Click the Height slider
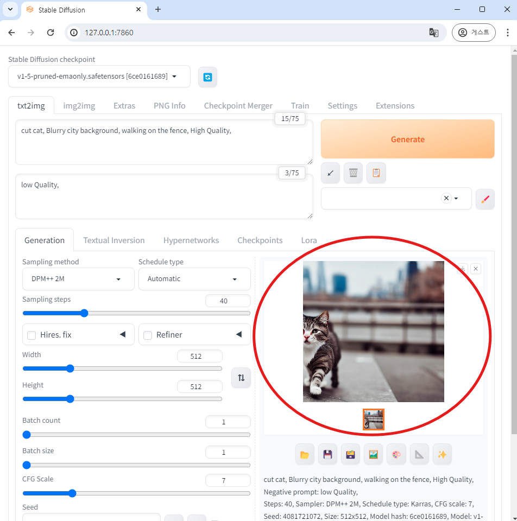Viewport: 517px width, 521px height. point(122,399)
